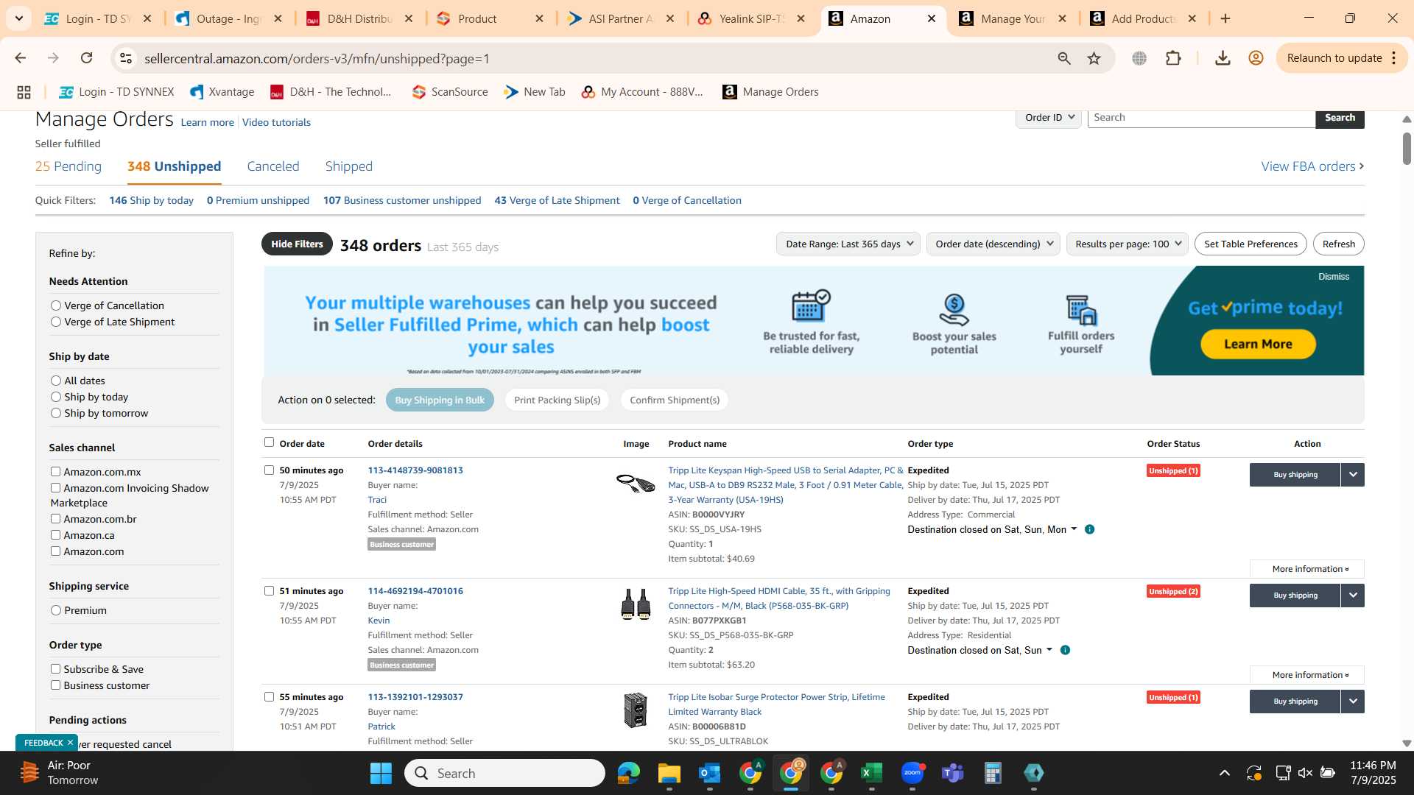
Task: Open Calculator from the taskbar
Action: point(993,773)
